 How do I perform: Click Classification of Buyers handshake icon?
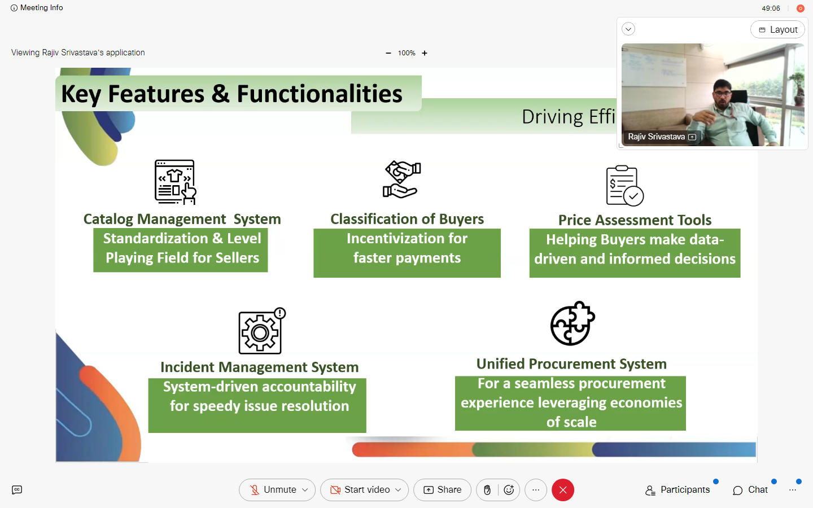(402, 179)
